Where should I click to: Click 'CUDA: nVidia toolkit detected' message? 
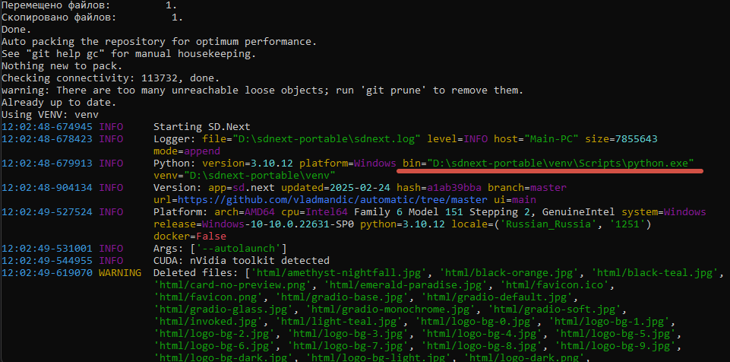pyautogui.click(x=241, y=260)
